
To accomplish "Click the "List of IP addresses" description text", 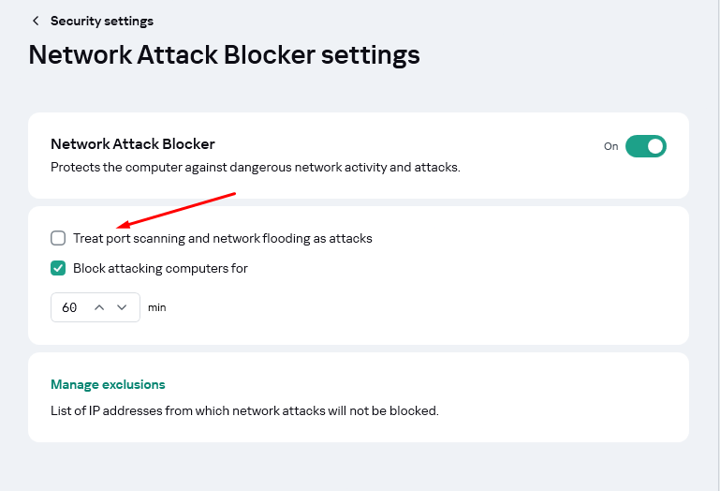I will coord(244,410).
